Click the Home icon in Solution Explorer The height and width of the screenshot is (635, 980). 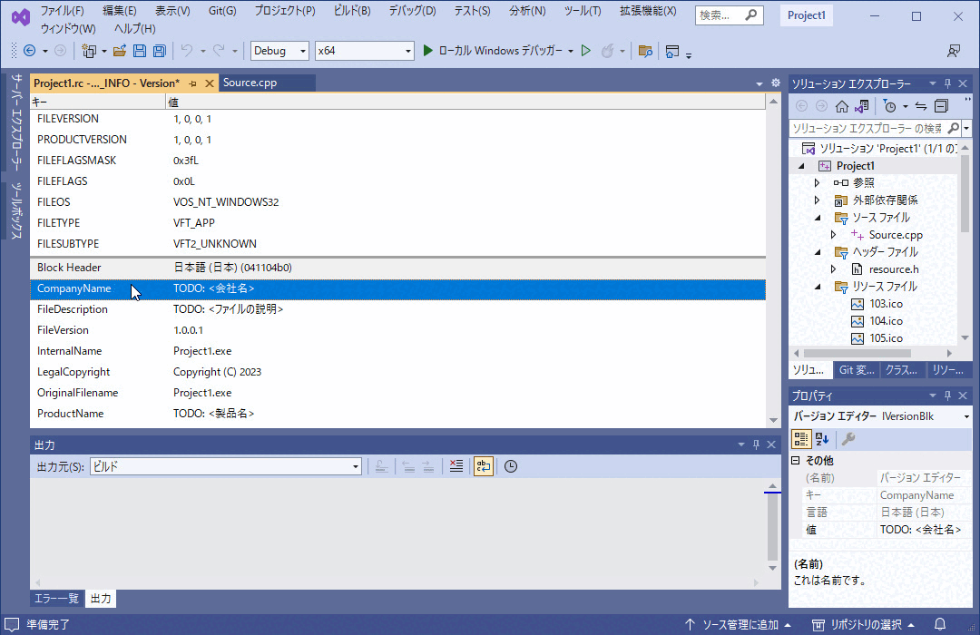point(842,106)
